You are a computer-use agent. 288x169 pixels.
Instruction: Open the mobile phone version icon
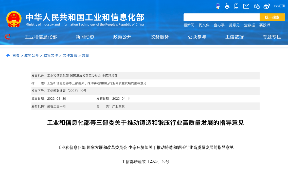[236, 6]
